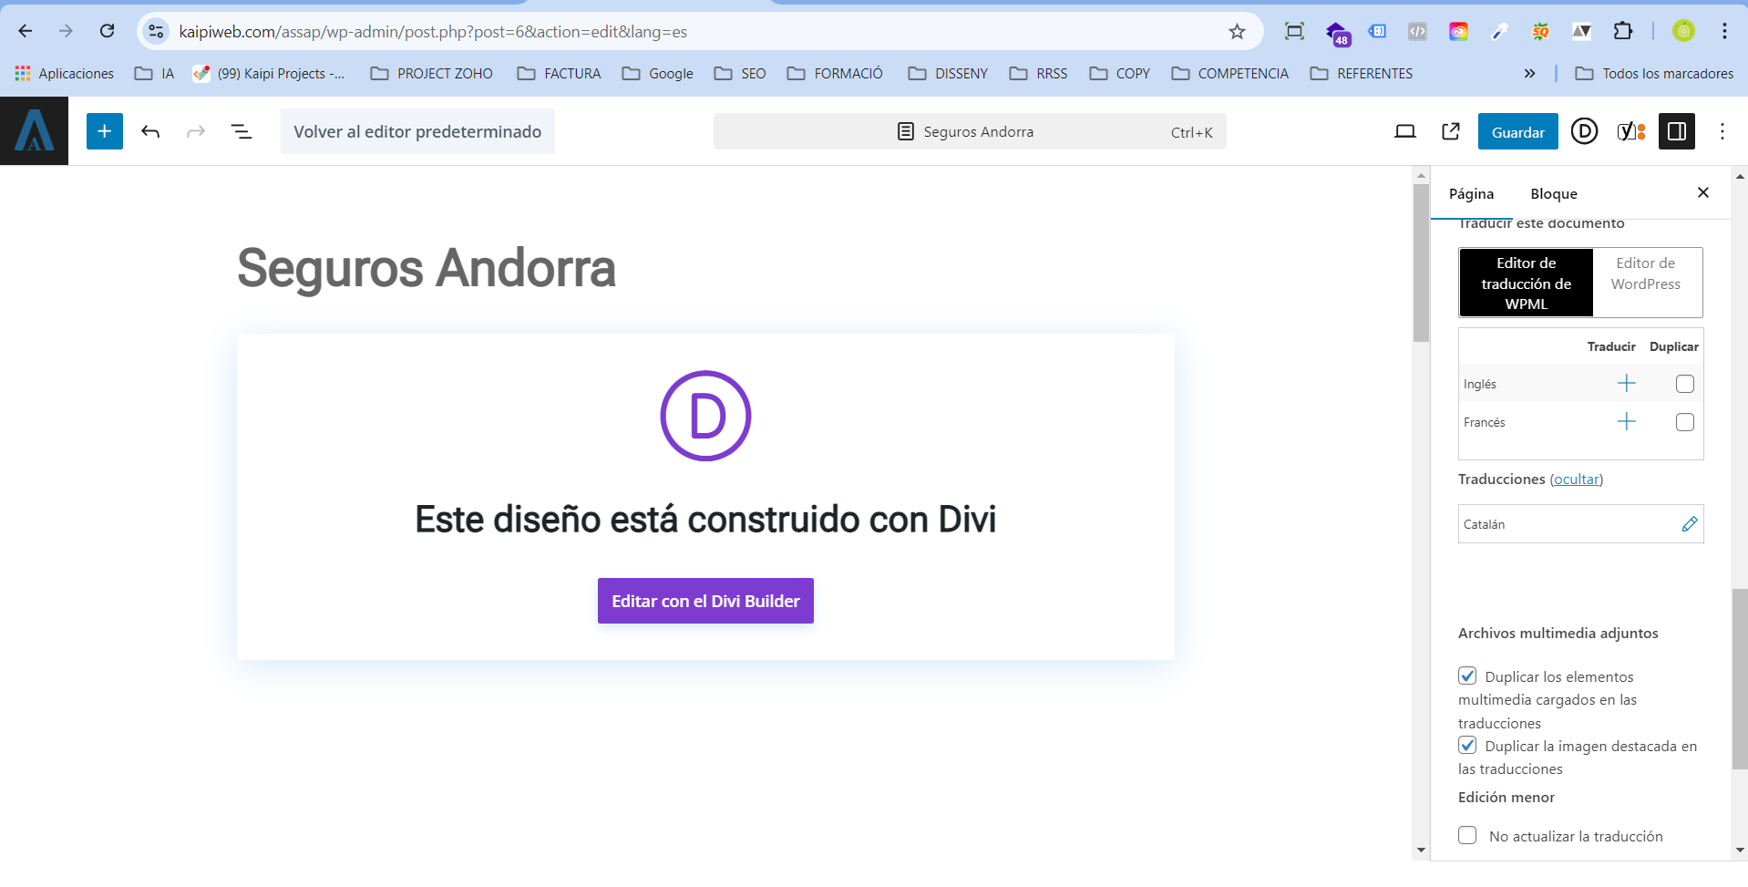Bookmark this page with the star icon

tap(1237, 32)
